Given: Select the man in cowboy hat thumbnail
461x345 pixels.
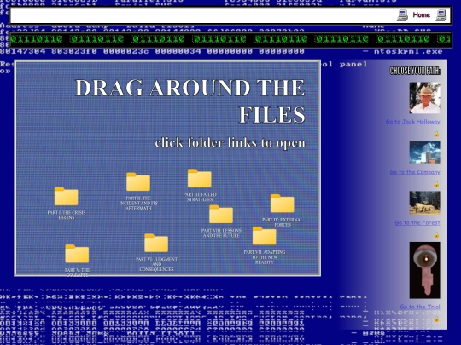Looking at the screenshot, I should click(x=425, y=98).
